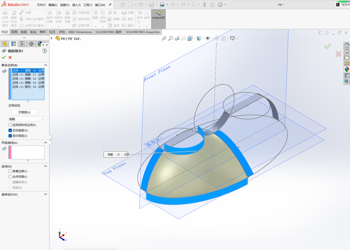This screenshot has height=250, width=350.
Task: Switch to the ConfigurationManager tab icon
Action: pos(22,44)
